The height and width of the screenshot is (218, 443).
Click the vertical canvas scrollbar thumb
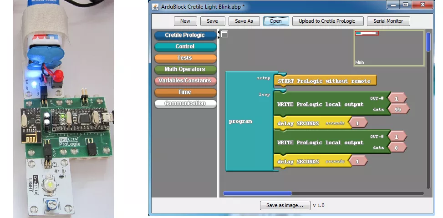pos(428,42)
